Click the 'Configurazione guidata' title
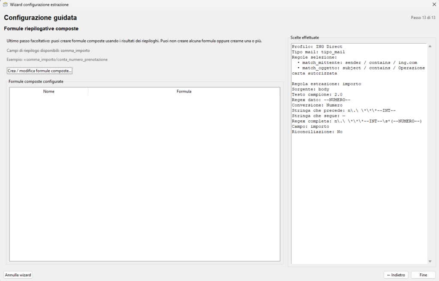The image size is (439, 281). click(x=40, y=18)
